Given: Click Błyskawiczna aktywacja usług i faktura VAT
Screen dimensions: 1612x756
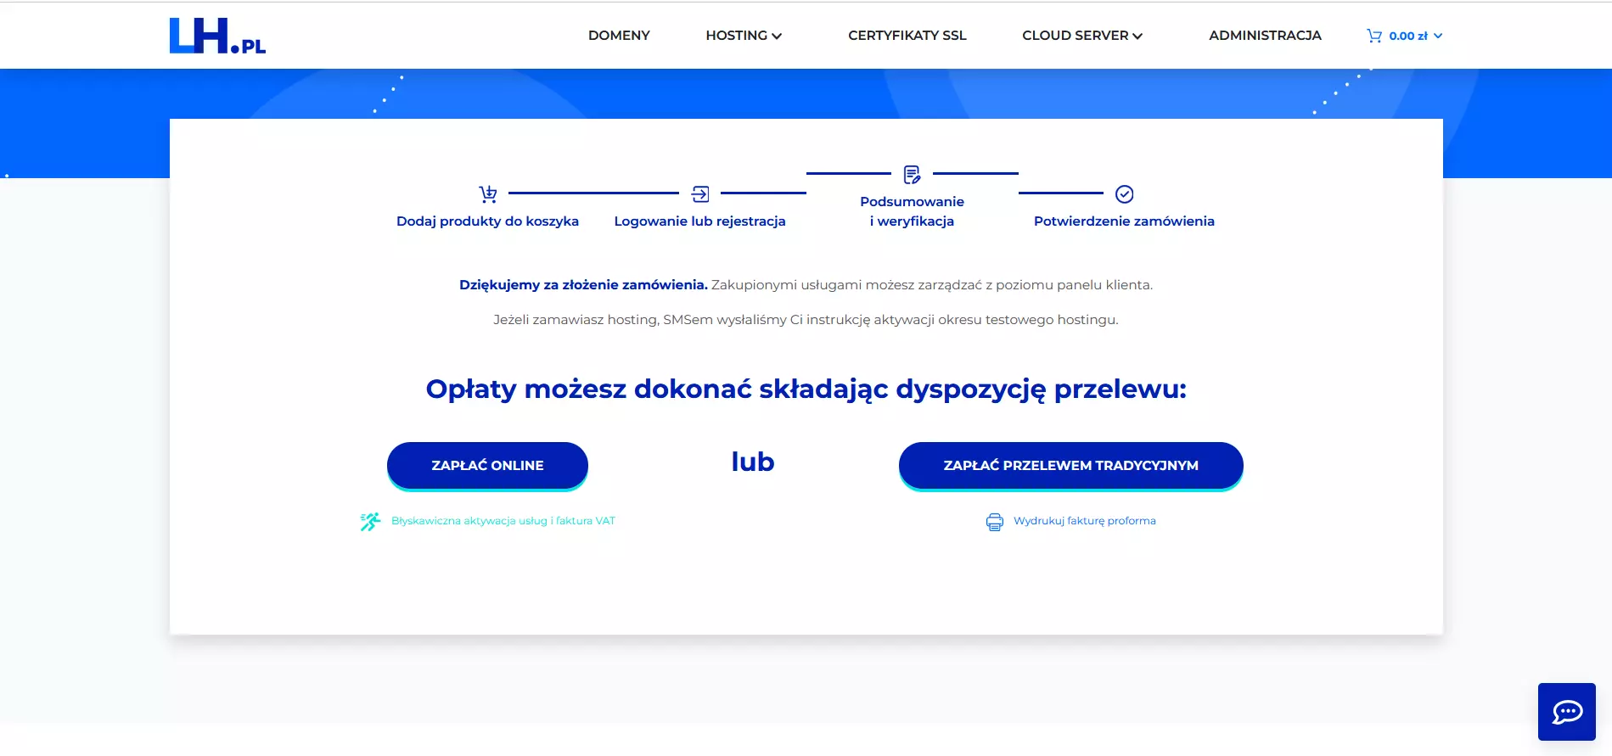Looking at the screenshot, I should (x=503, y=521).
